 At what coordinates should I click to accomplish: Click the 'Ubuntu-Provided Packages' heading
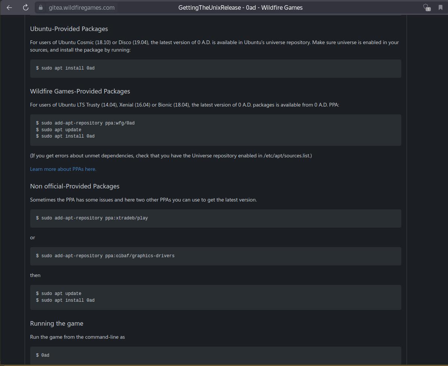[69, 29]
